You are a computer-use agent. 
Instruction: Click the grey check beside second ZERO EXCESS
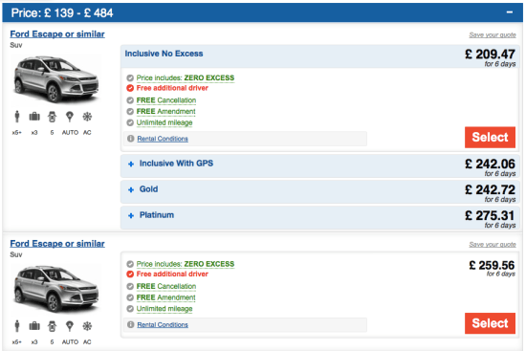pyautogui.click(x=130, y=264)
